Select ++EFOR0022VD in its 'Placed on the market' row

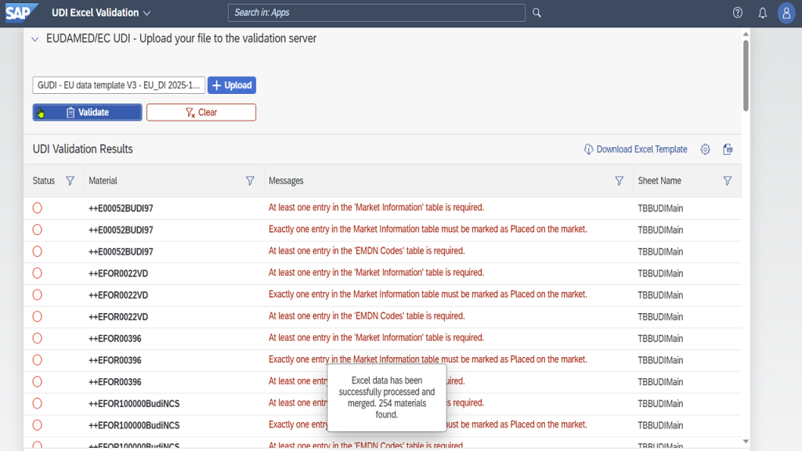118,295
